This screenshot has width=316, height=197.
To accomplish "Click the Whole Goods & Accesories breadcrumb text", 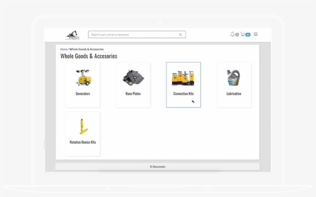I will pos(86,49).
